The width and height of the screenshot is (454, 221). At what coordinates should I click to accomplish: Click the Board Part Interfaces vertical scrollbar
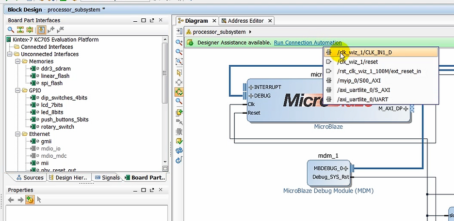tap(165, 73)
